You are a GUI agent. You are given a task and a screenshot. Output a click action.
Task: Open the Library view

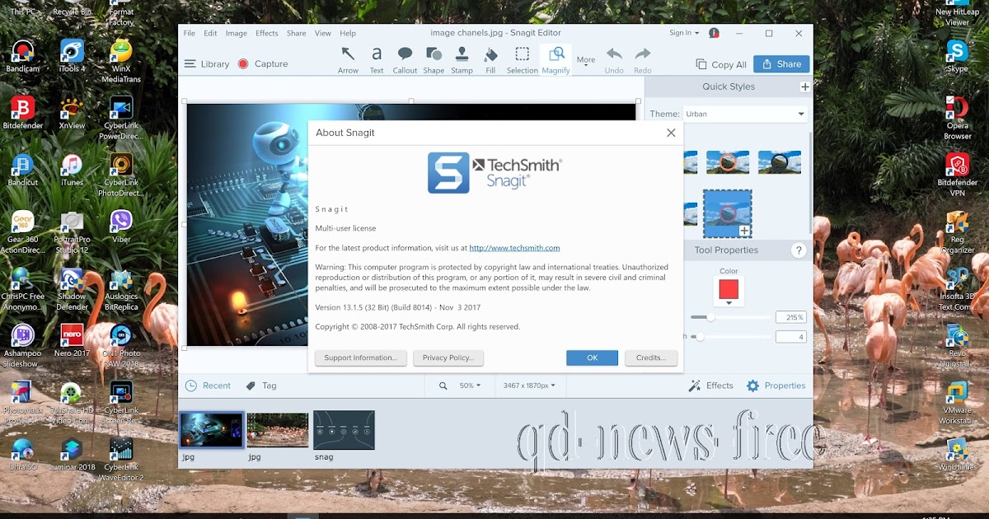(207, 63)
